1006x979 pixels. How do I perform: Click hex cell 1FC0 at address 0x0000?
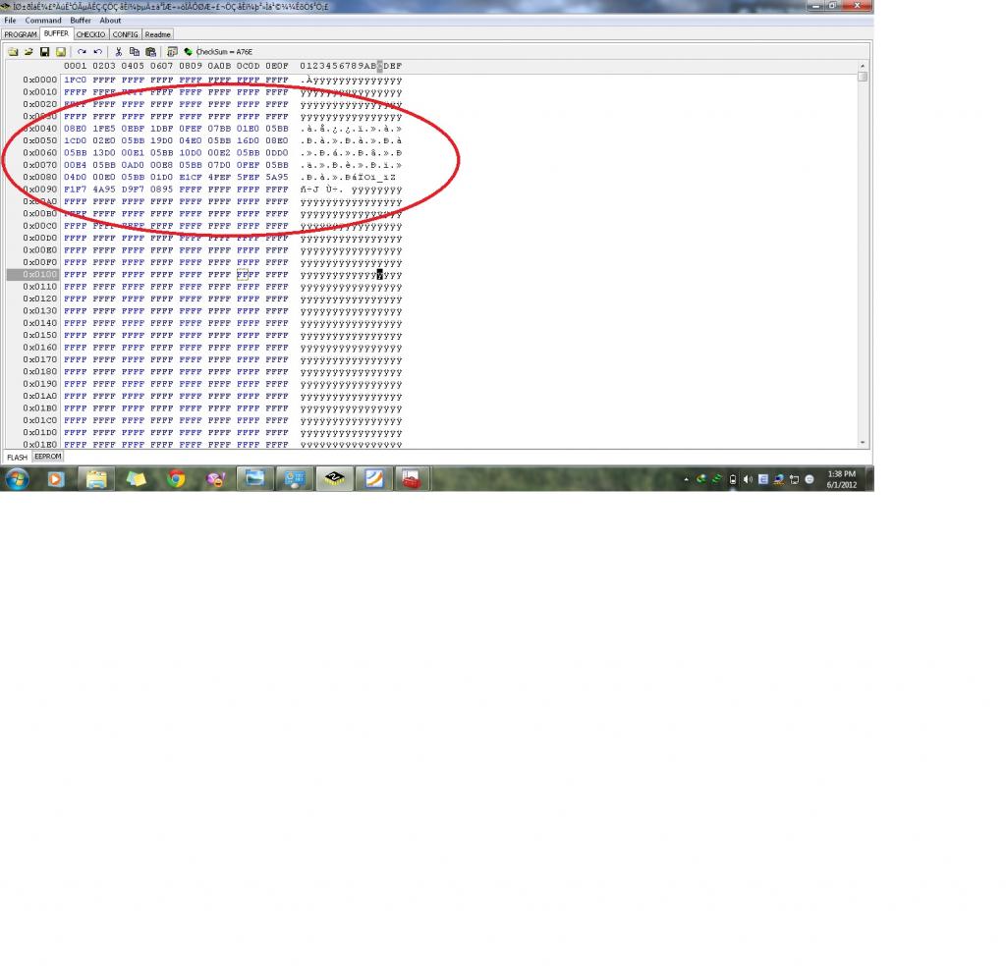click(75, 81)
